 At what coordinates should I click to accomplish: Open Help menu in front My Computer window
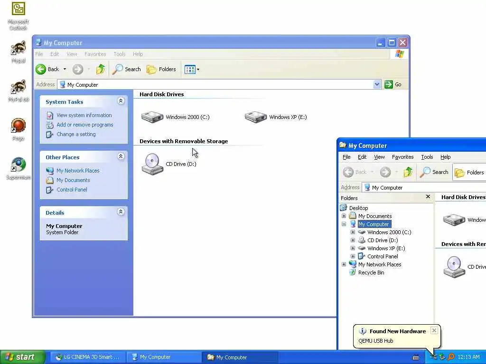[445, 157]
